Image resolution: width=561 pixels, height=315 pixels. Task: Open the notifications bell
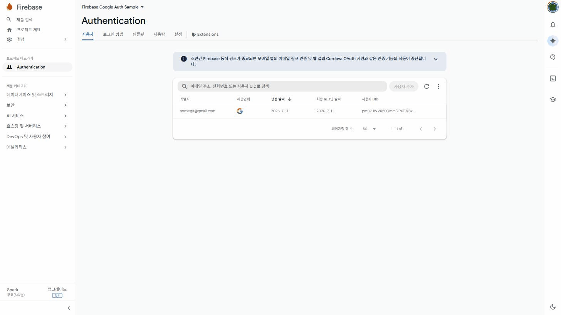click(x=553, y=25)
